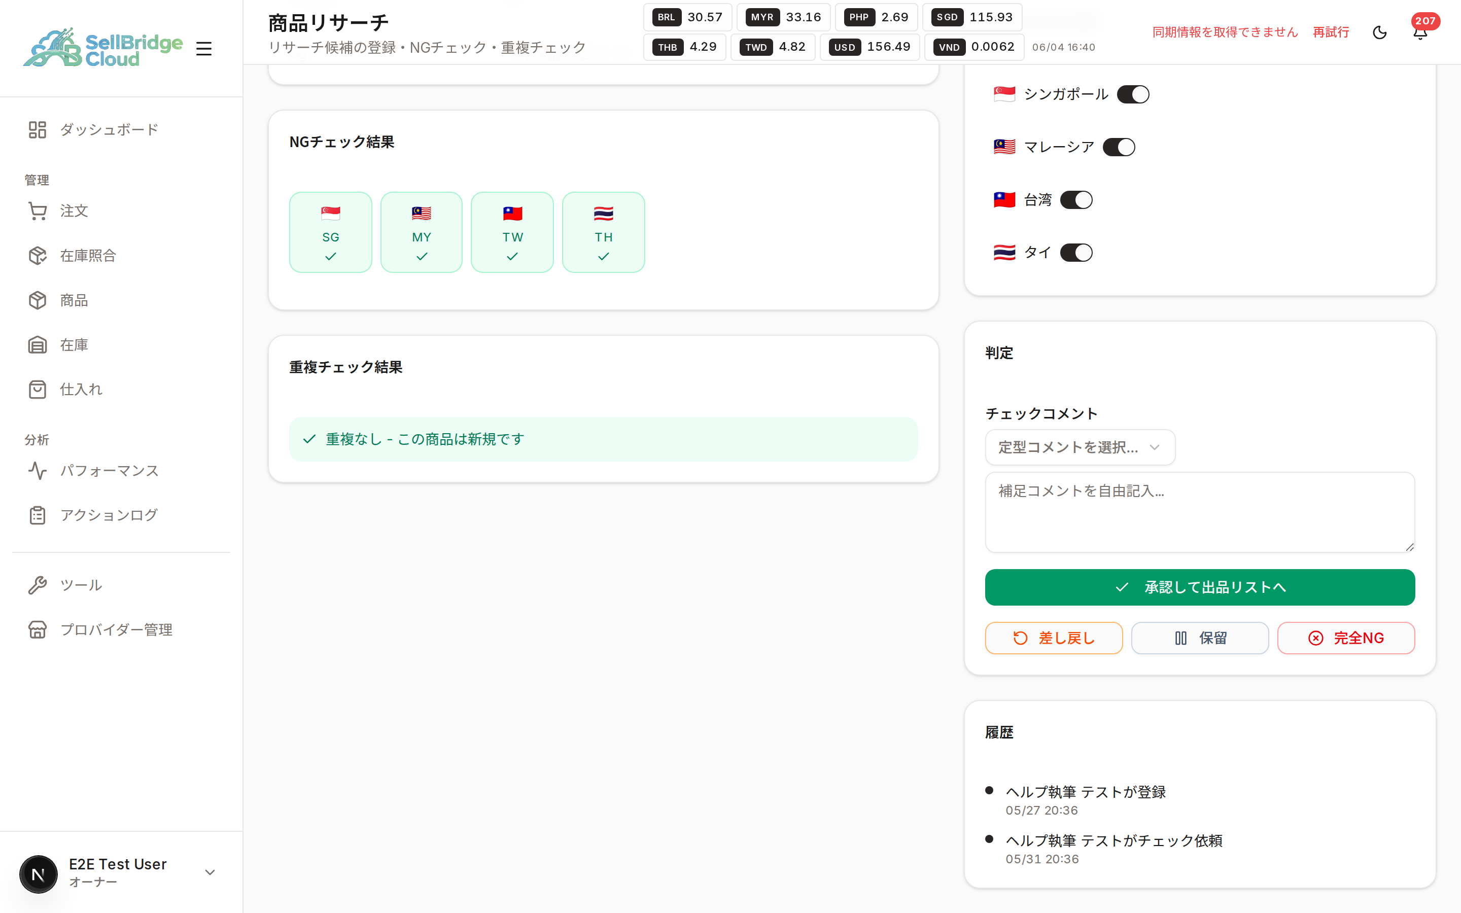
Task: Click the 在庫照合 package-check icon
Action: [38, 256]
